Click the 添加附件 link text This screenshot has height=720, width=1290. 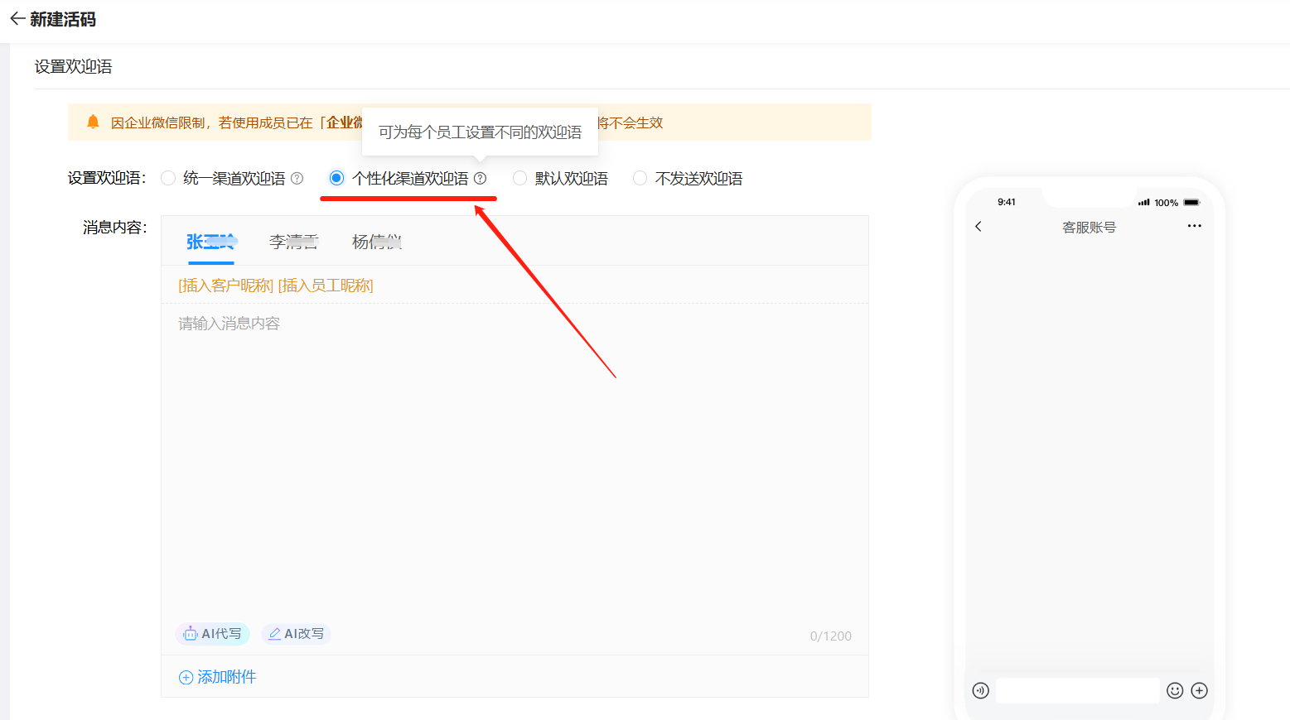coord(227,677)
